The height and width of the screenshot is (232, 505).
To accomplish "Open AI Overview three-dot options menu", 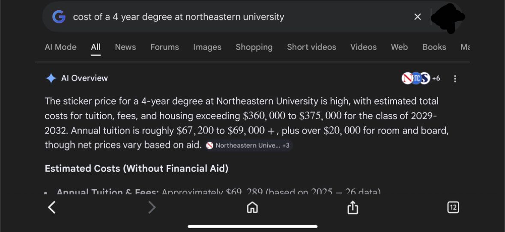I will 455,79.
